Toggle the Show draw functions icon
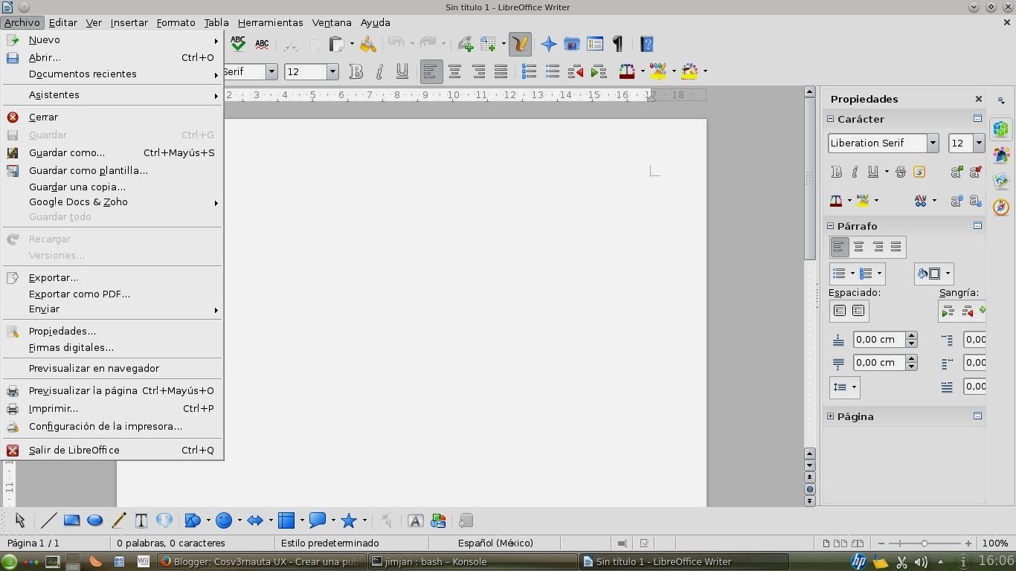 (521, 44)
